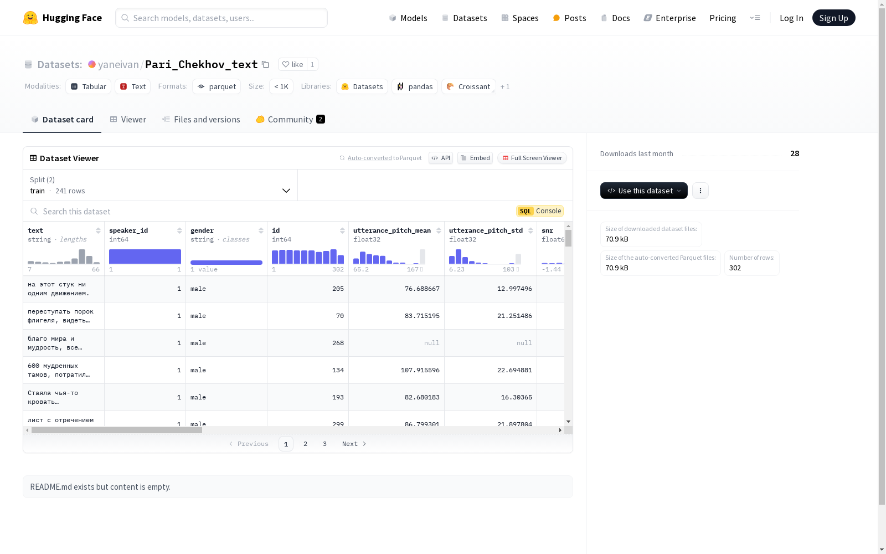
Task: Sort by the speaker_id column arrows
Action: pyautogui.click(x=179, y=230)
